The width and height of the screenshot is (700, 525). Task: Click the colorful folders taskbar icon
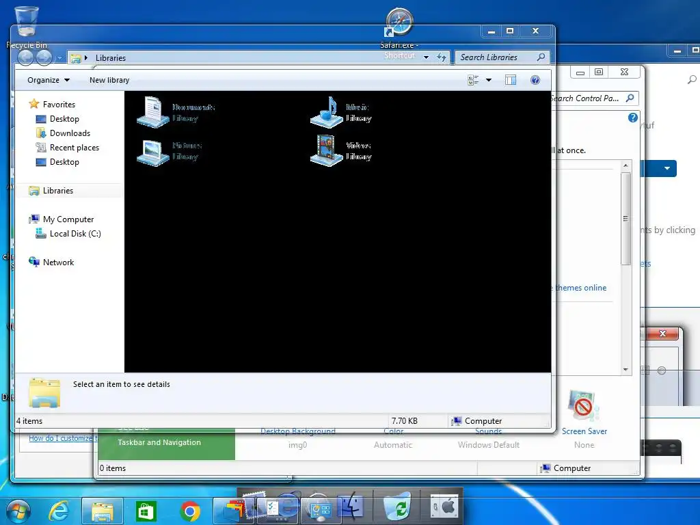(x=233, y=509)
